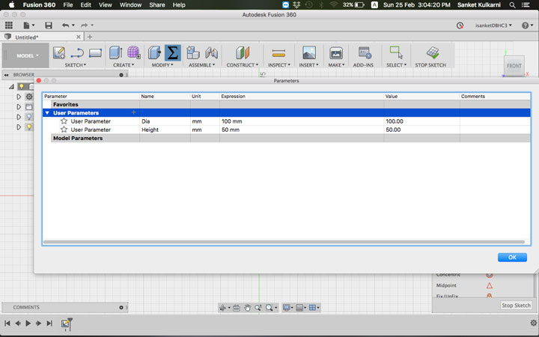Select the Extrude tool icon

coord(115,52)
